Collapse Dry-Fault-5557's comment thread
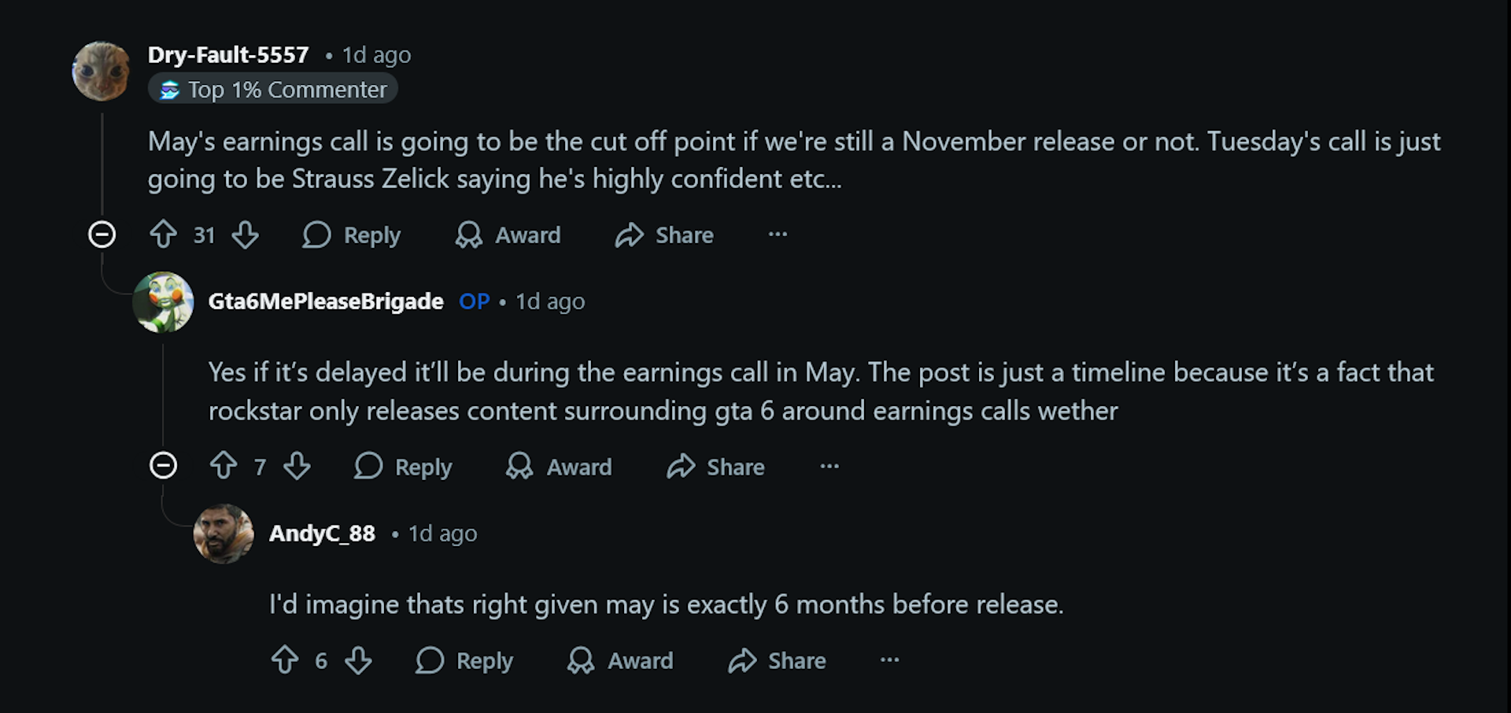Image resolution: width=1511 pixels, height=713 pixels. (102, 234)
